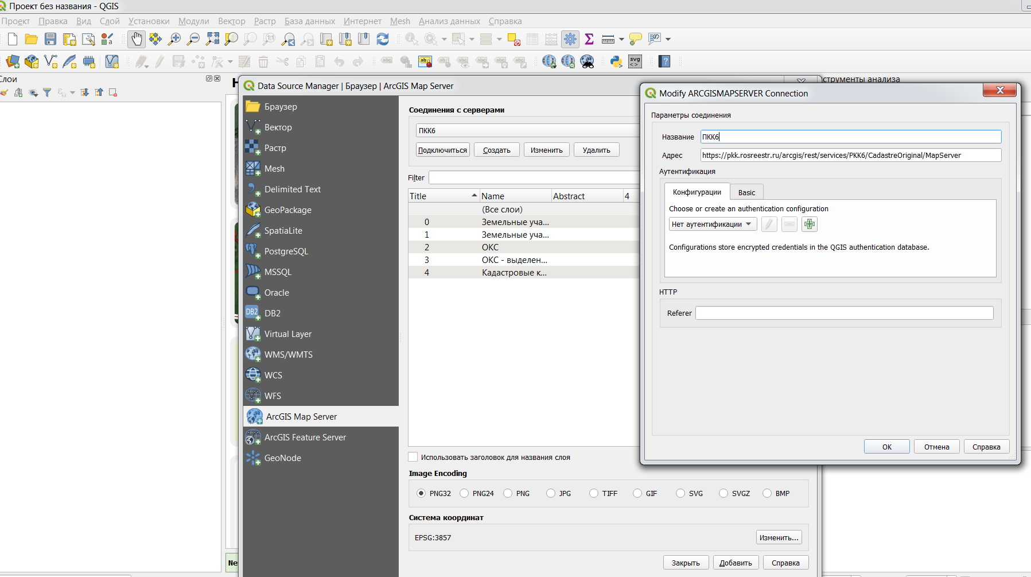Click the green plus add authentication icon

[809, 224]
